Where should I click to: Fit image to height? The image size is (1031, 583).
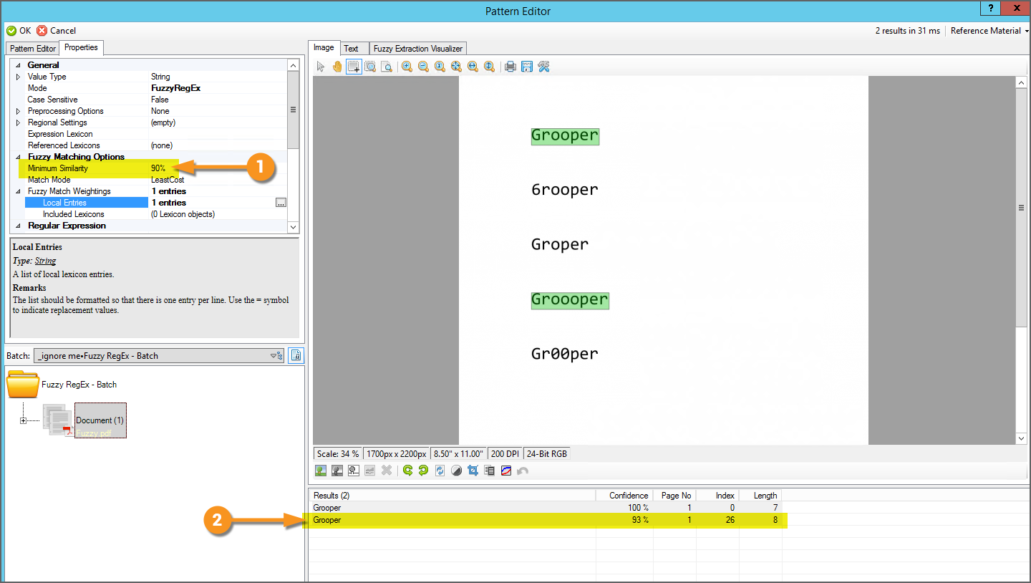(x=489, y=67)
